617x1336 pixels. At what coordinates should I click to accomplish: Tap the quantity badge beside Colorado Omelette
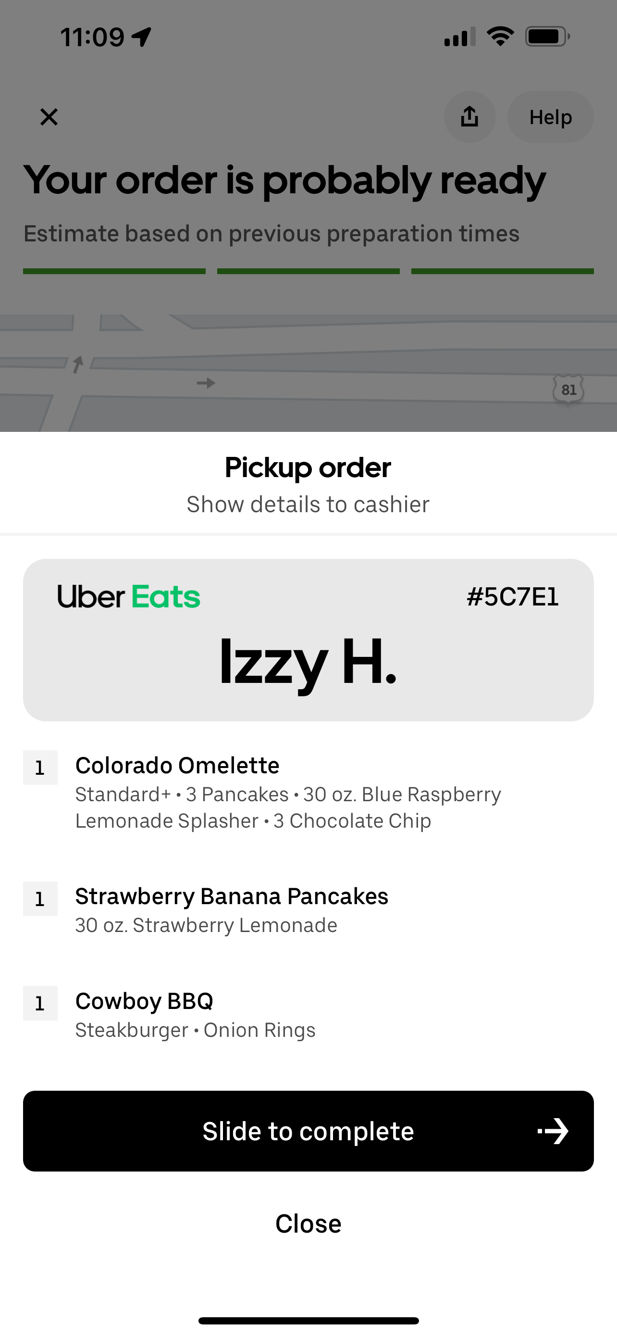(40, 768)
